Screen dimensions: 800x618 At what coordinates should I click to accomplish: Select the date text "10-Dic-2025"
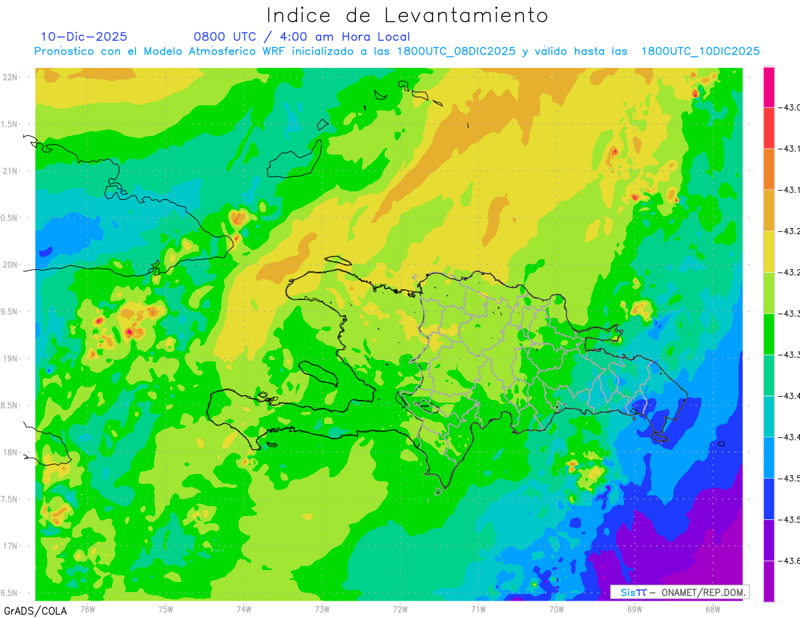84,37
